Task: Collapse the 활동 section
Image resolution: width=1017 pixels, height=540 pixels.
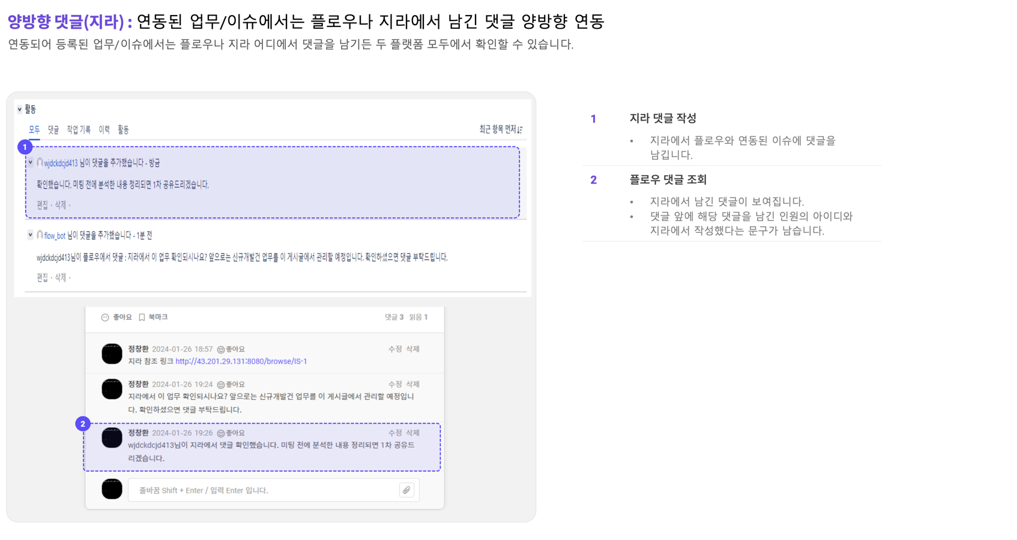Action: (20, 109)
